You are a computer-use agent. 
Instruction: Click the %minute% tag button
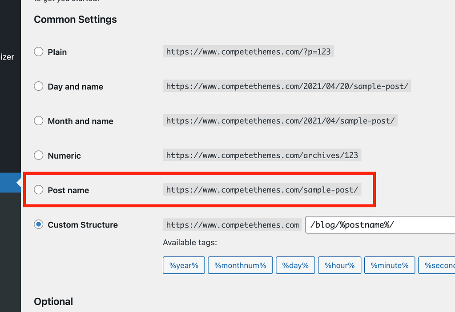390,265
